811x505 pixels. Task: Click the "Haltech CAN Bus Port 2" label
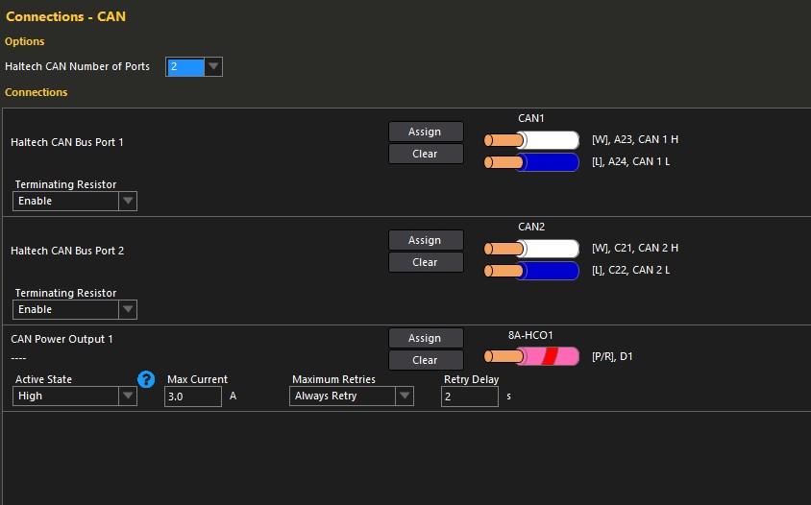pos(67,251)
